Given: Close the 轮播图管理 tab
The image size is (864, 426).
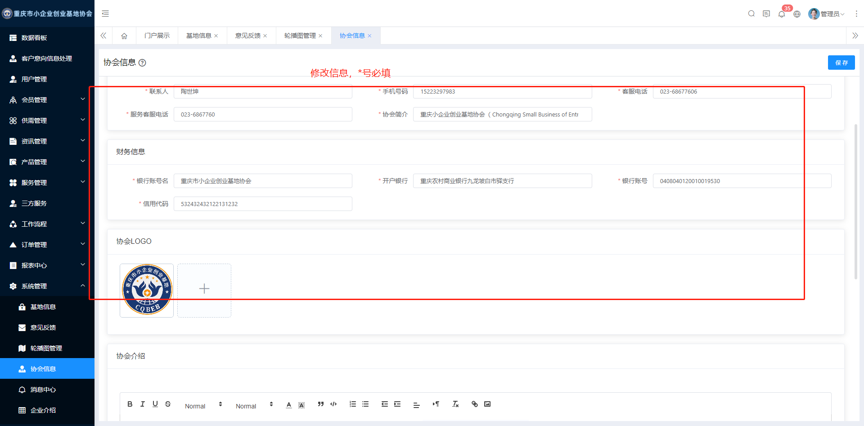Looking at the screenshot, I should pyautogui.click(x=320, y=36).
